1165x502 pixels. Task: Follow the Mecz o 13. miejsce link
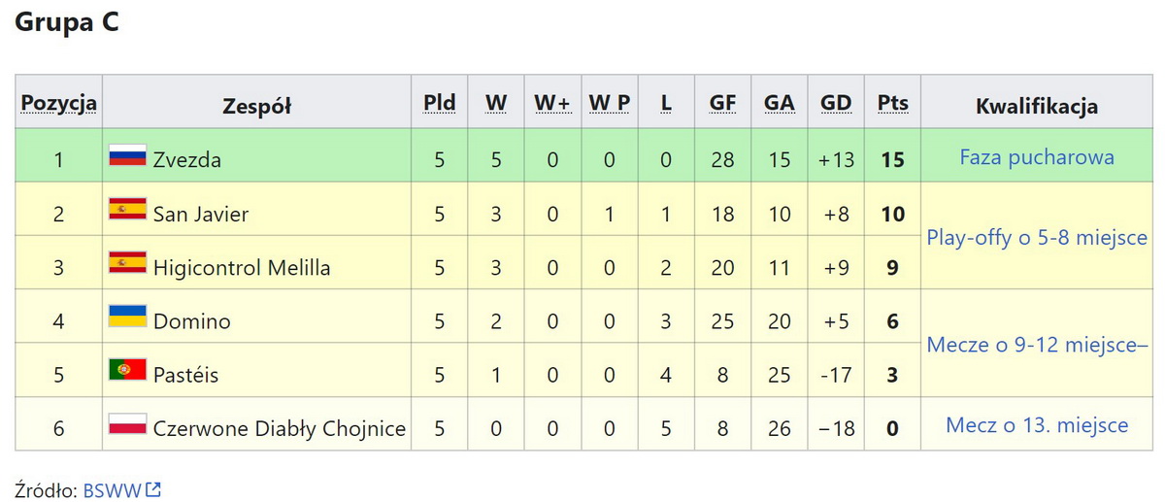pyautogui.click(x=1036, y=424)
